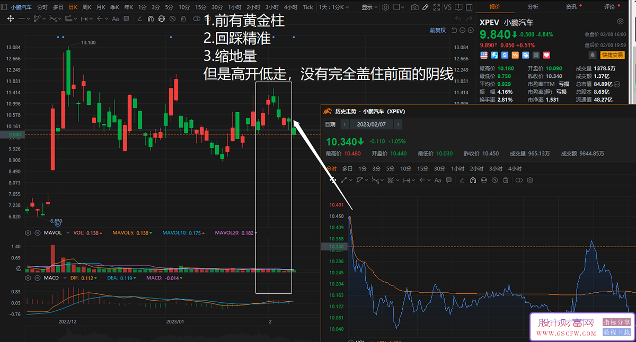Viewport: 636px width, 342px height.
Task: Open the drawing pencil tool in top bar
Action: pyautogui.click(x=426, y=7)
